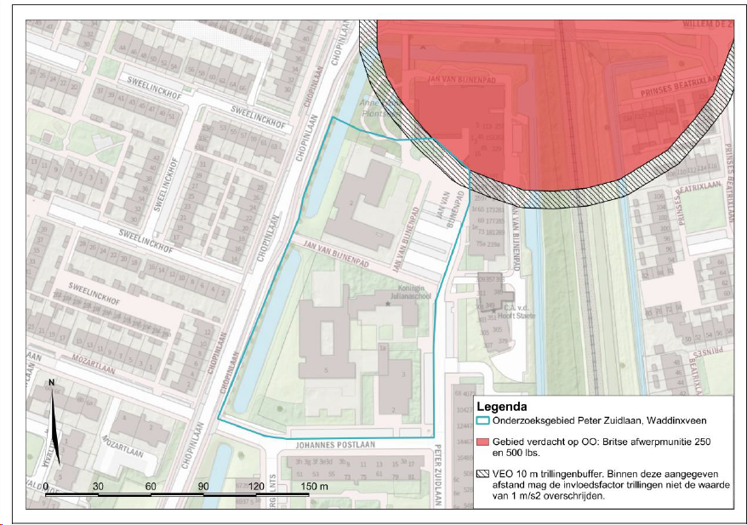
Task: Click the star marker at Koningin Julianaschool
Action: [388, 304]
